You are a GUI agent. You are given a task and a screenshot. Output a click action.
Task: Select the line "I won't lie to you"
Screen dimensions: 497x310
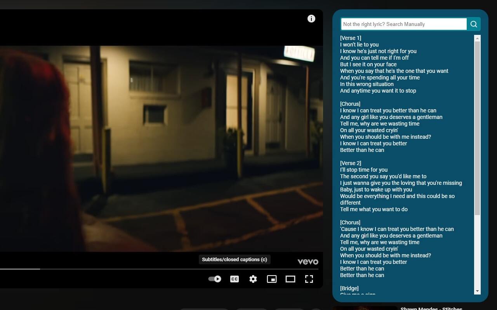(360, 45)
